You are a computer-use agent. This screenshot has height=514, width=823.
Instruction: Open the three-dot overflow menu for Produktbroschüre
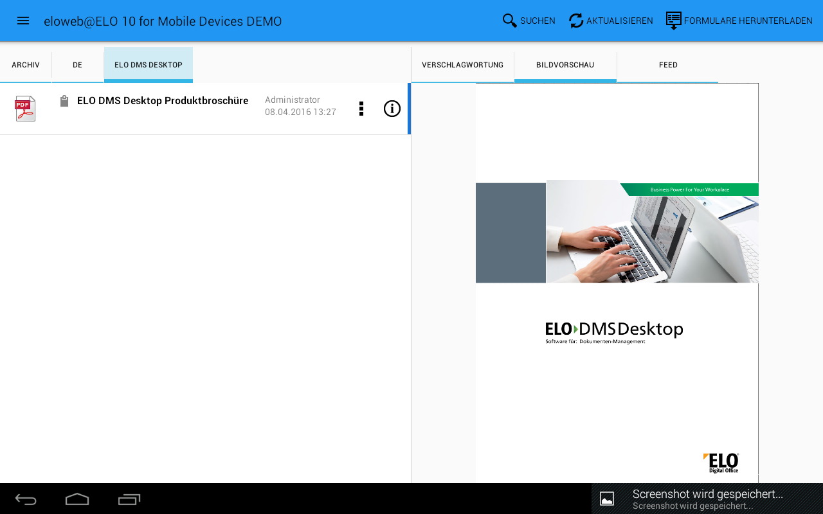coord(361,109)
